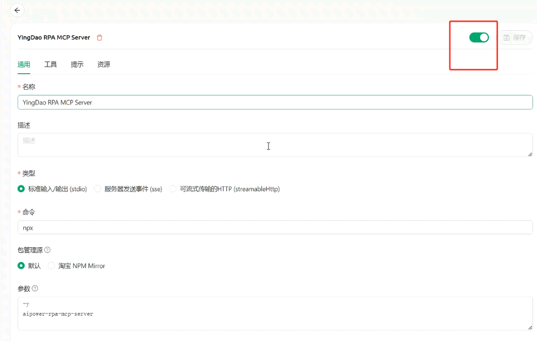The height and width of the screenshot is (341, 537).
Task: Grab the 参数 textarea resize handle
Action: pyautogui.click(x=530, y=328)
